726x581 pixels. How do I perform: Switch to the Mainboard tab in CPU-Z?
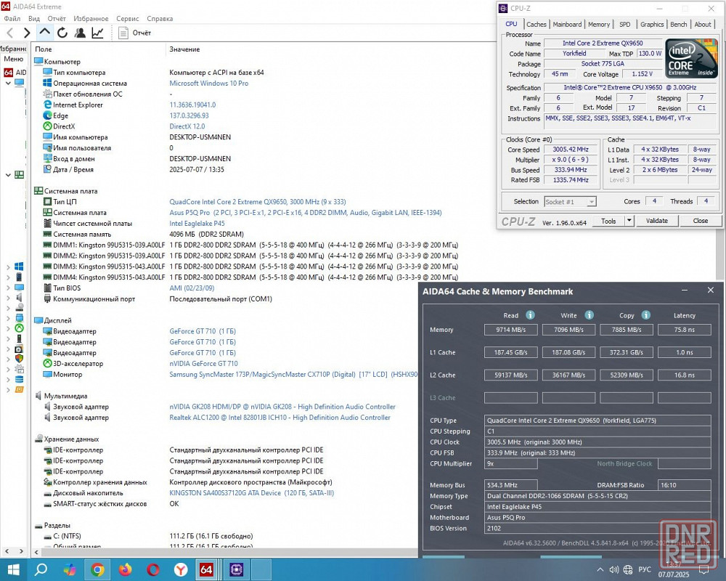[x=567, y=24]
